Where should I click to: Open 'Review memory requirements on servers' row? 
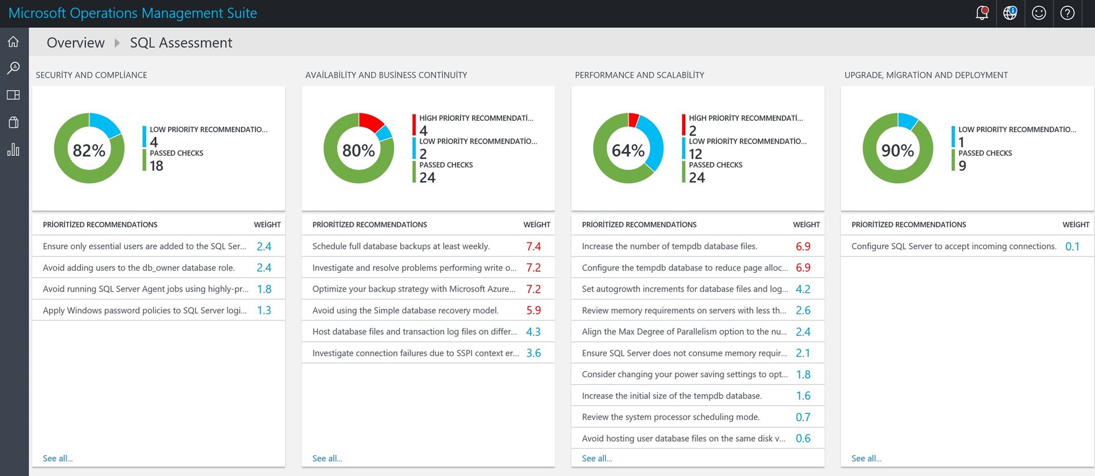click(698, 310)
